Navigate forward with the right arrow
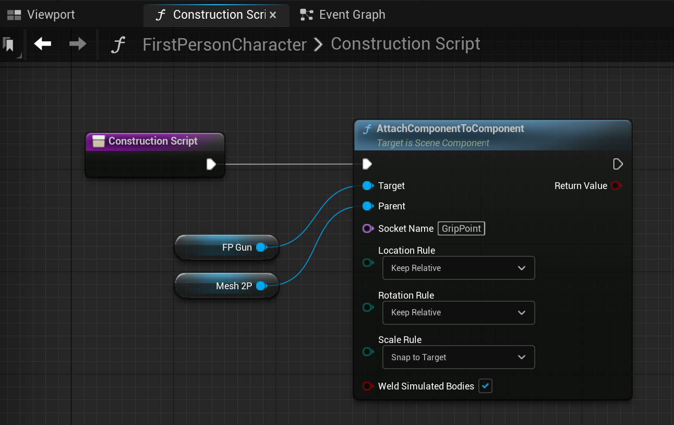This screenshot has height=425, width=674. 78,44
